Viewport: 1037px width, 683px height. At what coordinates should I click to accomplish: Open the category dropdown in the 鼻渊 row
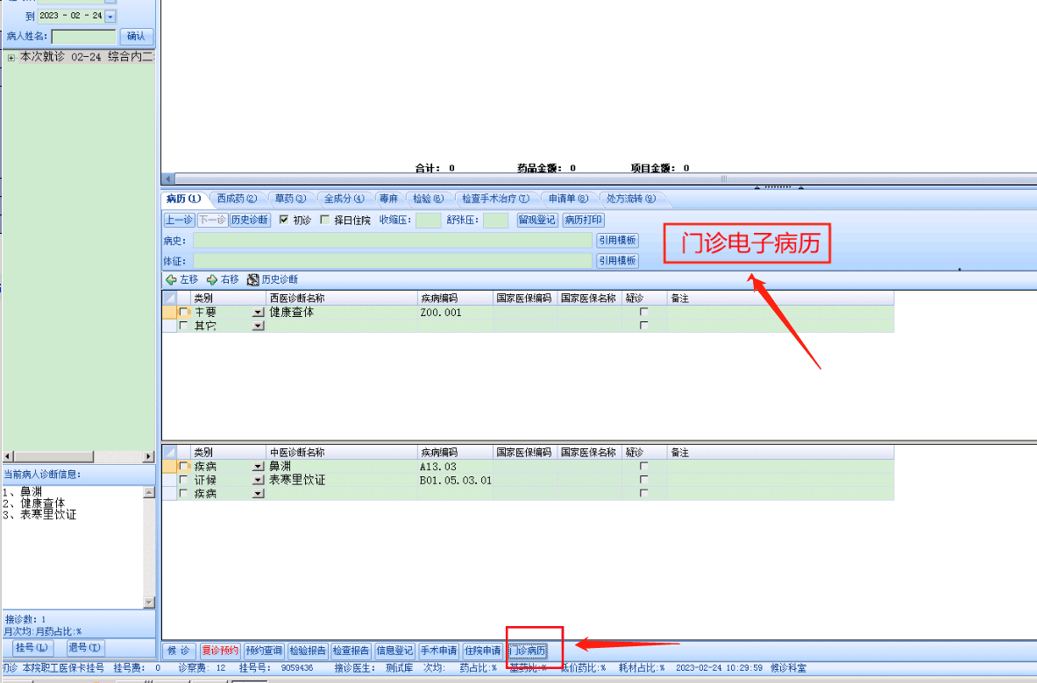click(258, 467)
